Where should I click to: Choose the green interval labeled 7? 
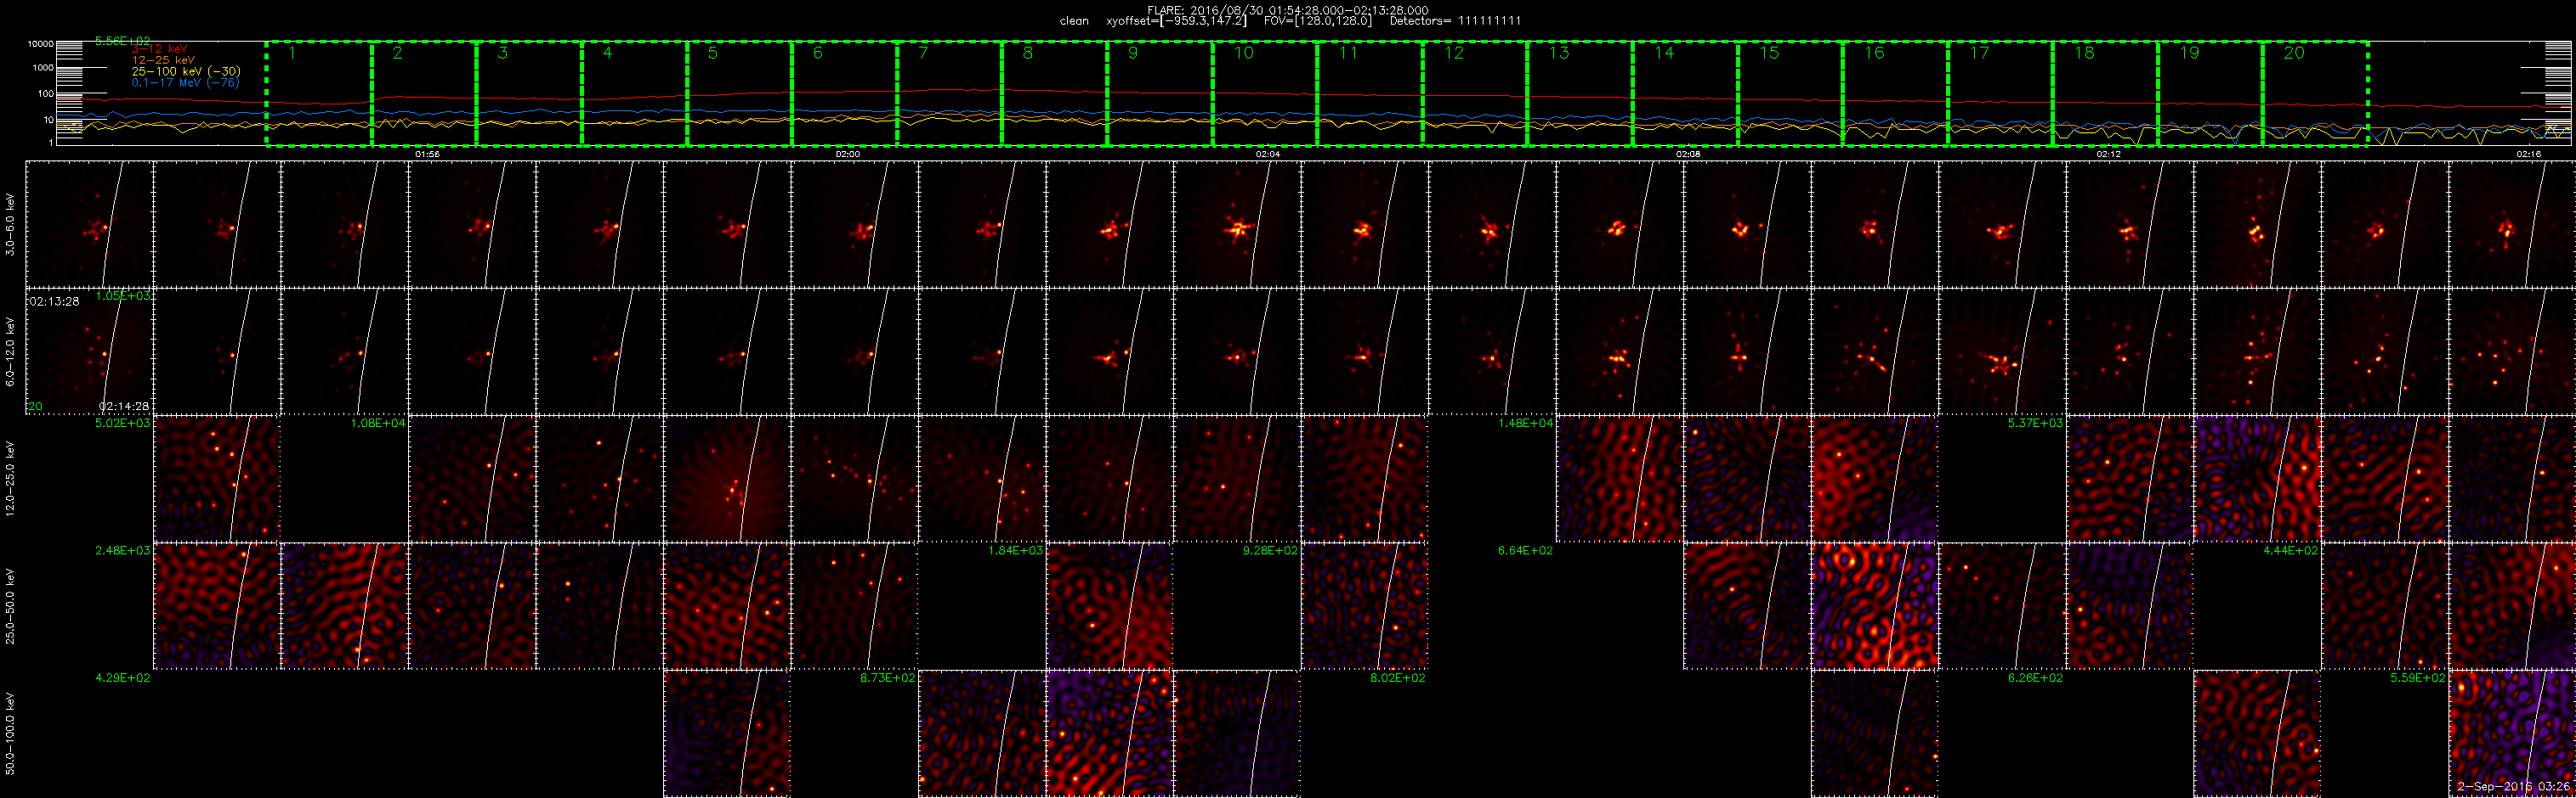coord(949,94)
